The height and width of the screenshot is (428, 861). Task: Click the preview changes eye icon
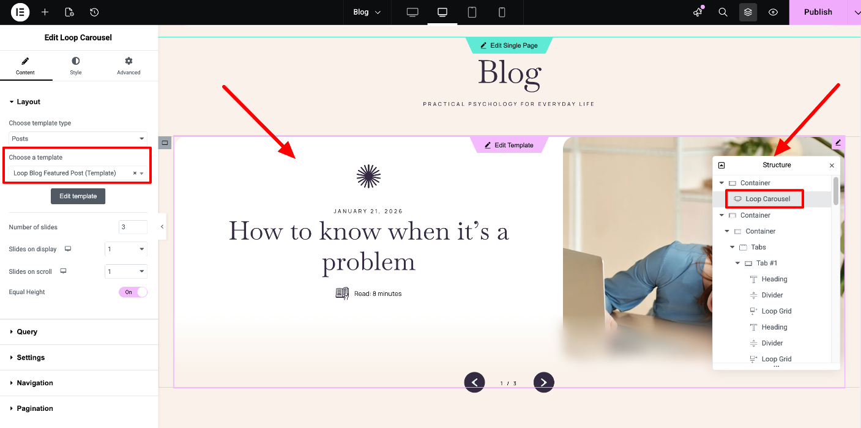tap(773, 12)
